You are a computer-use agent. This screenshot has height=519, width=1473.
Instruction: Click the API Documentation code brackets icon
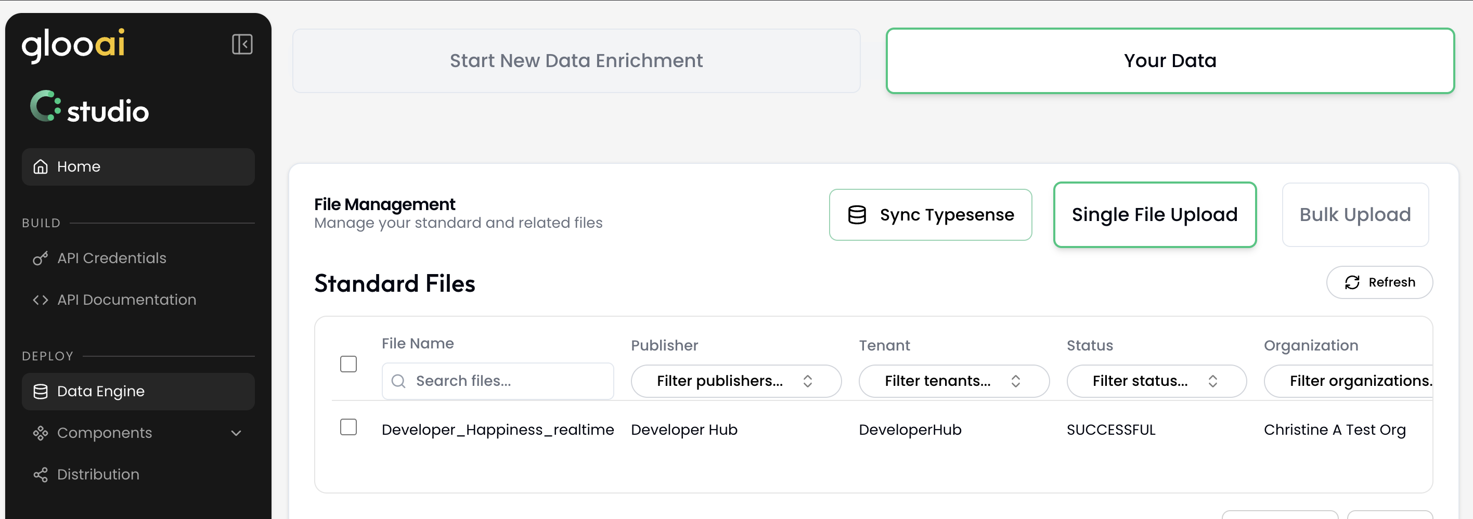(x=41, y=300)
